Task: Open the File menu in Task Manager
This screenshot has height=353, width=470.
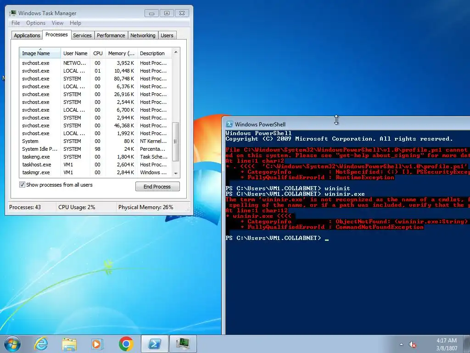Action: (x=16, y=23)
